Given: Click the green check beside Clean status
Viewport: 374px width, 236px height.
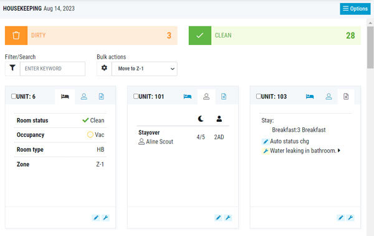Looking at the screenshot, I should 85,120.
